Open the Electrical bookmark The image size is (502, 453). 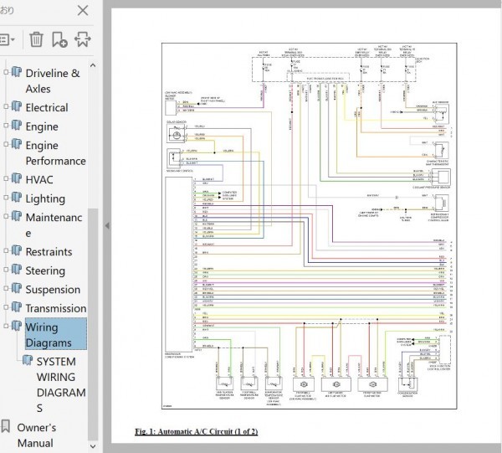[x=47, y=108]
